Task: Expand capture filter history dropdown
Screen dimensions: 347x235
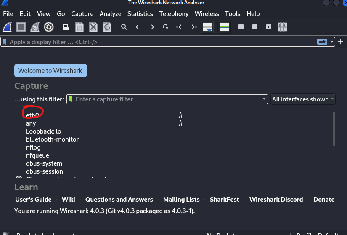Action: [264, 99]
